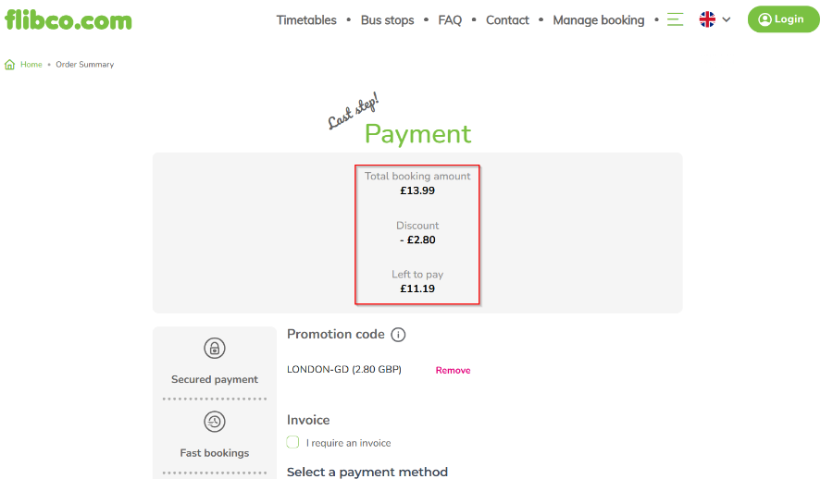Image resolution: width=833 pixels, height=479 pixels.
Task: Click the Secured payment lock icon
Action: pos(215,349)
